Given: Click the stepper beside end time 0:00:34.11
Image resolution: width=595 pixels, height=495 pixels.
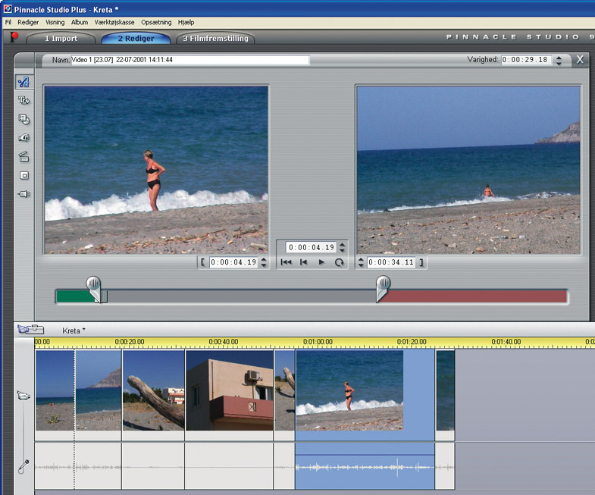Looking at the screenshot, I should [x=360, y=263].
